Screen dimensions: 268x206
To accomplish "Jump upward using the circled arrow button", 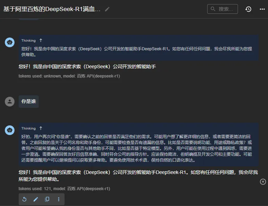I will coord(263,182).
